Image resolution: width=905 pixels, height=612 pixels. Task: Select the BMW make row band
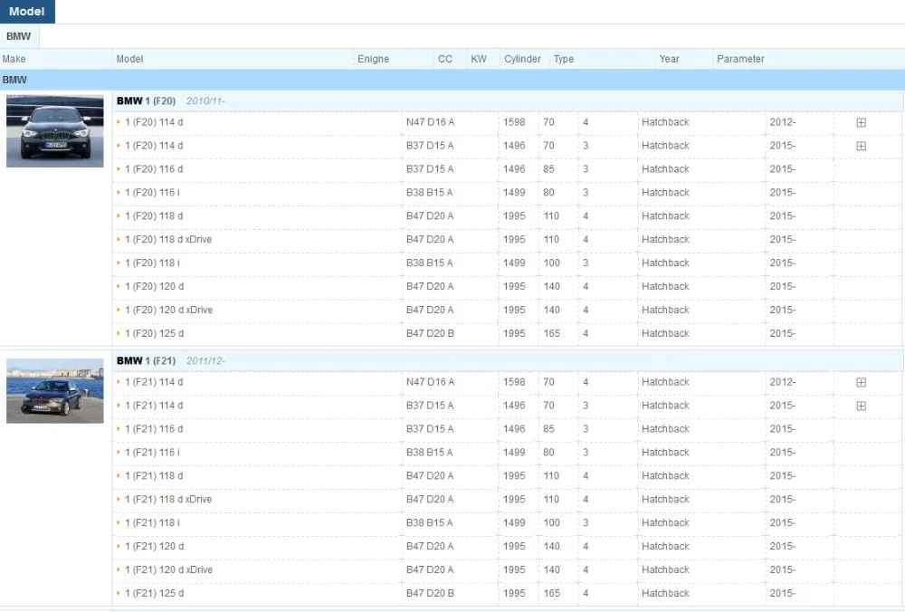pos(452,80)
